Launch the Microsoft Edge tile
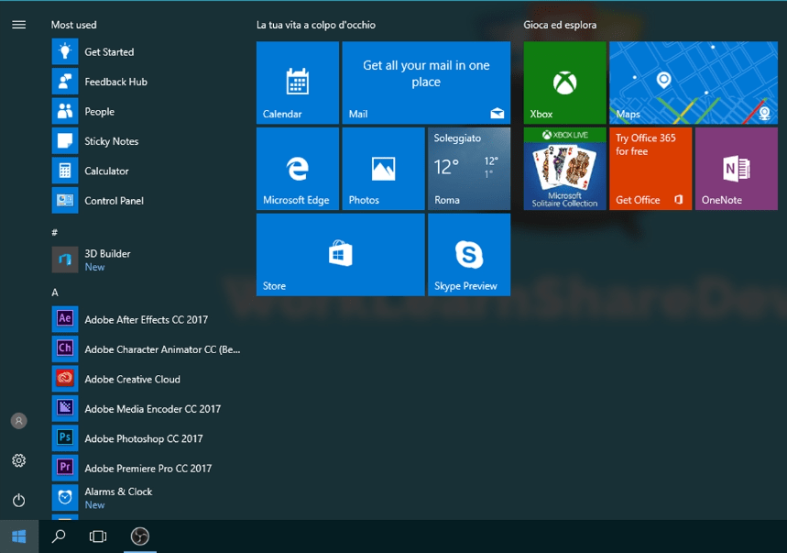787x553 pixels. (298, 169)
